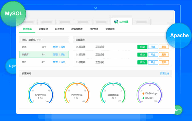Start the first IIS服务器 with 启动
This screenshot has width=192, height=121.
click(x=142, y=47)
